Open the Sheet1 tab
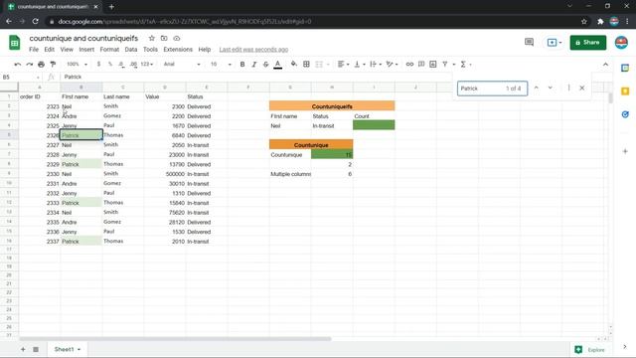 click(x=67, y=349)
